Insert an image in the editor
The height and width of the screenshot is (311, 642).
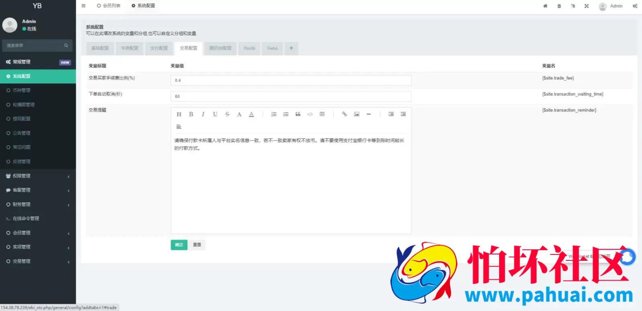(x=356, y=114)
